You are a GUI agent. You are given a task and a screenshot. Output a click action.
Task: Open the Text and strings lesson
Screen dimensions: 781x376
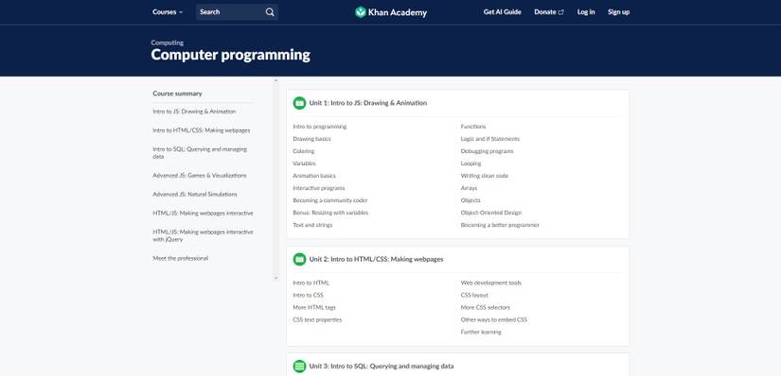[312, 225]
